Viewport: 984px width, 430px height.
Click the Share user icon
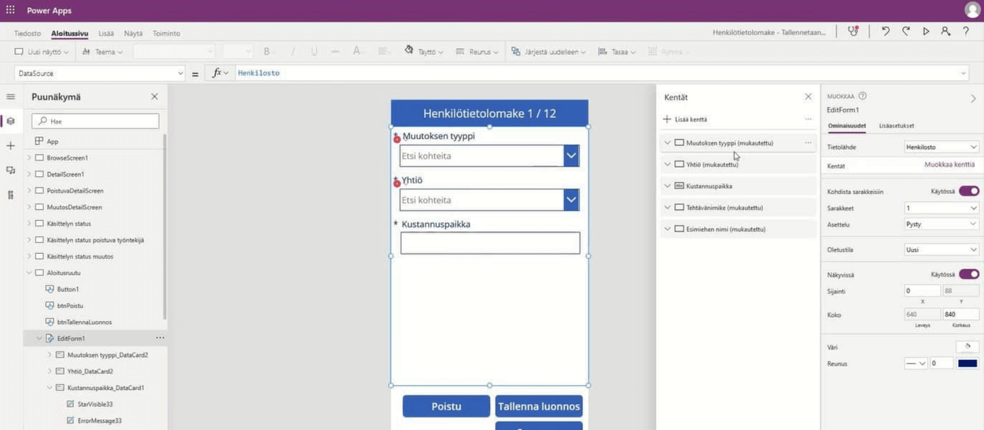pos(946,31)
